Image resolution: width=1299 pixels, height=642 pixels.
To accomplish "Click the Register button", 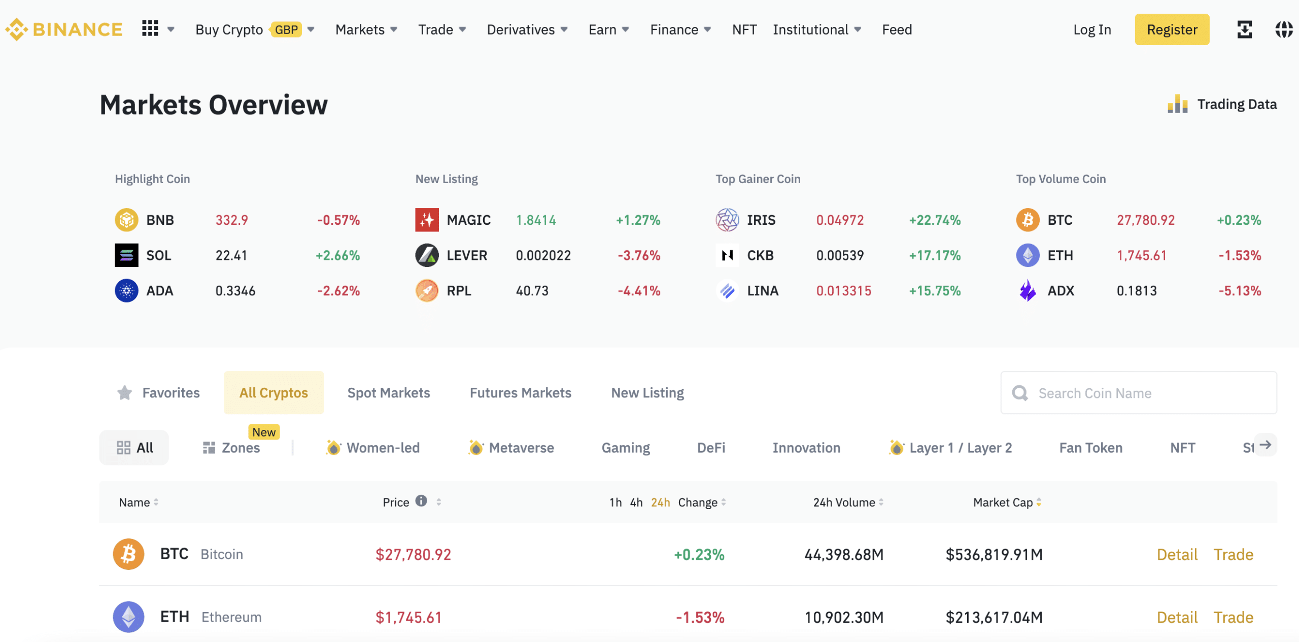I will point(1171,28).
